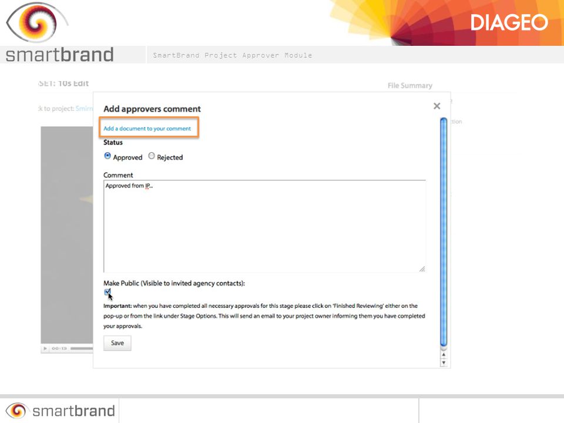Screen dimensions: 564x423
Task: Click the 'File Summary' heading
Action: 409,86
